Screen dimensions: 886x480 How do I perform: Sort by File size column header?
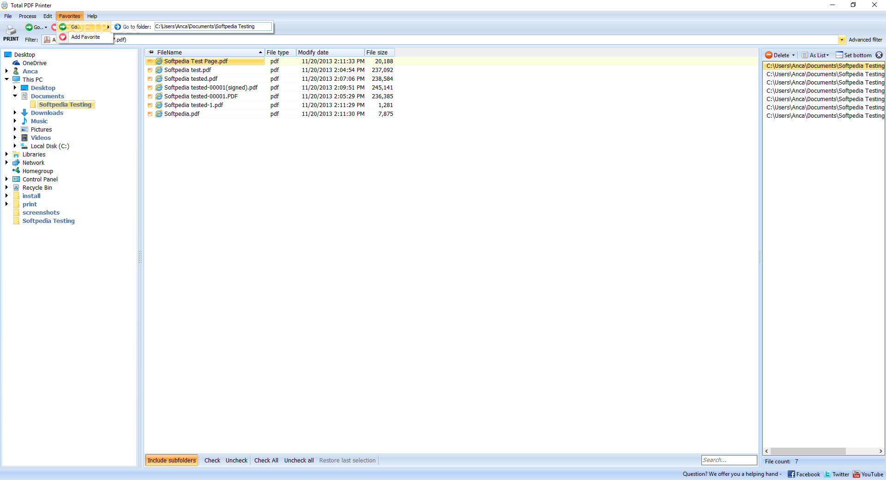pos(379,53)
